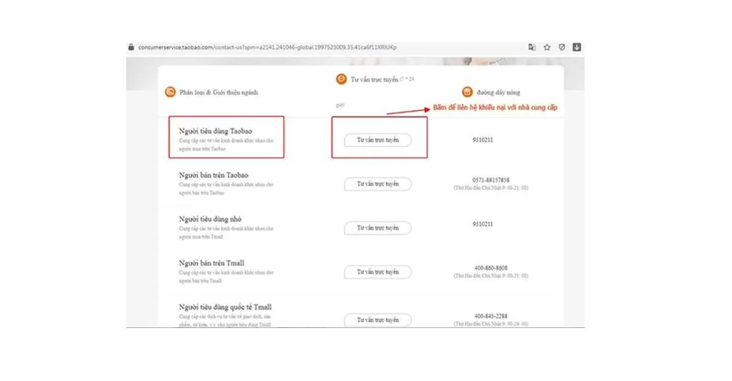Viewport: 732px width, 381px height.
Task: Click the orange chat icon by Tư vấn trực tuyến header
Action: click(341, 79)
